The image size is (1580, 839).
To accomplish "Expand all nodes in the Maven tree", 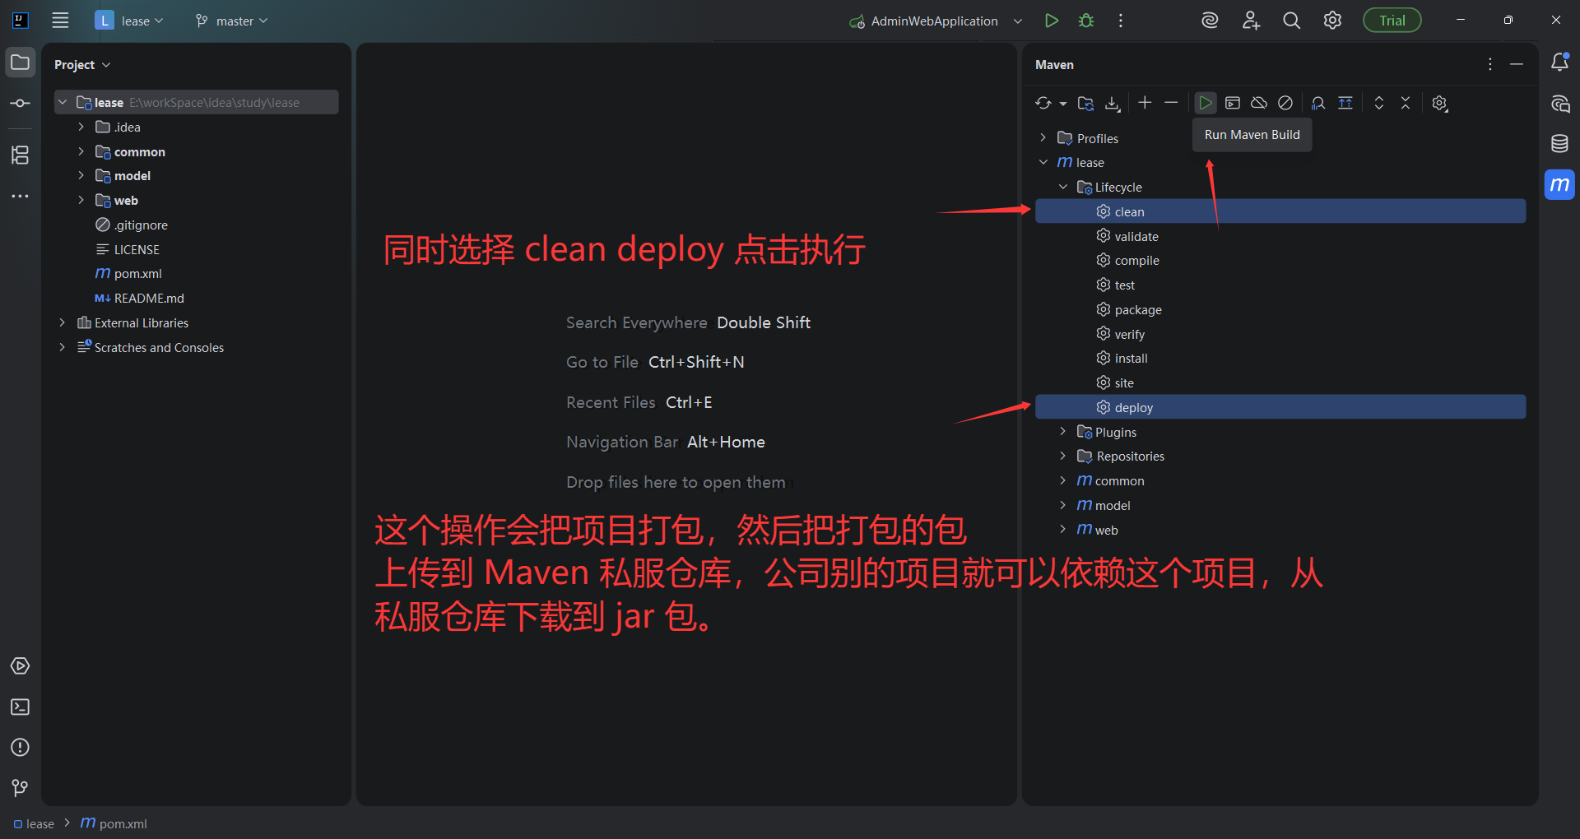I will coord(1379,103).
